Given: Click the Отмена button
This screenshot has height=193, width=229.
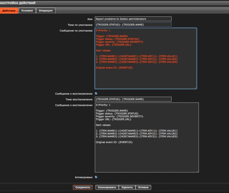Looking at the screenshot, I should (x=143, y=187).
